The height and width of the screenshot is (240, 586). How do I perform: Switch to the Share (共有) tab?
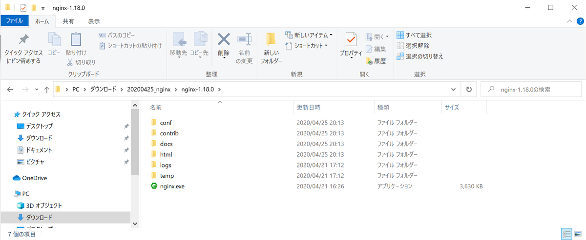[68, 21]
